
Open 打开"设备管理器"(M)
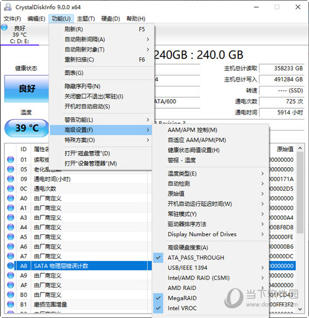tap(101, 163)
